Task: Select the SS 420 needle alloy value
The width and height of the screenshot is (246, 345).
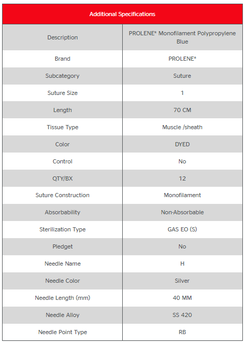Action: 182,315
